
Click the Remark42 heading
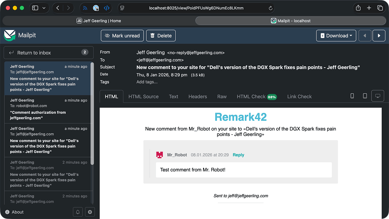click(241, 117)
